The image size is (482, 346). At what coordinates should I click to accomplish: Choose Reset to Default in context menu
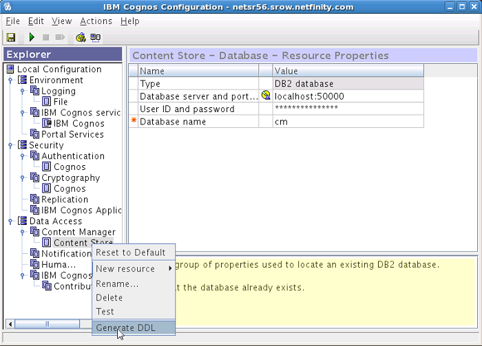click(x=134, y=252)
